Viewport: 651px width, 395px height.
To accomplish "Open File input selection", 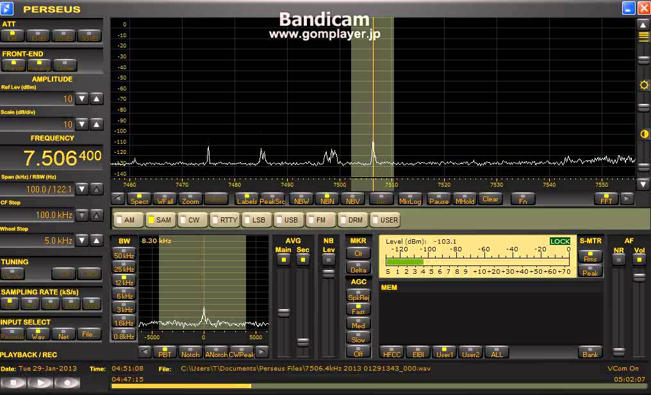I will [x=89, y=334].
